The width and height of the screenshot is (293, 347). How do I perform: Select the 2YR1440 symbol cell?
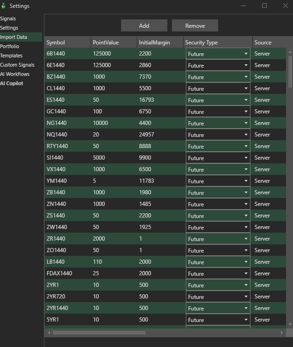click(57, 308)
